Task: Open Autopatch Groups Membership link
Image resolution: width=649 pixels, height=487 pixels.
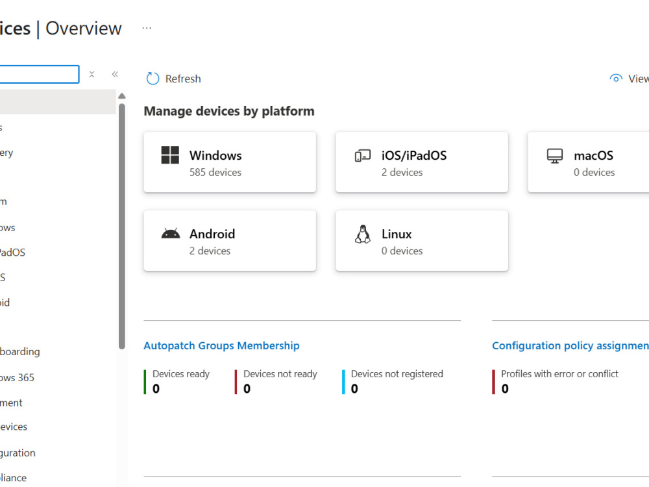Action: click(x=221, y=345)
